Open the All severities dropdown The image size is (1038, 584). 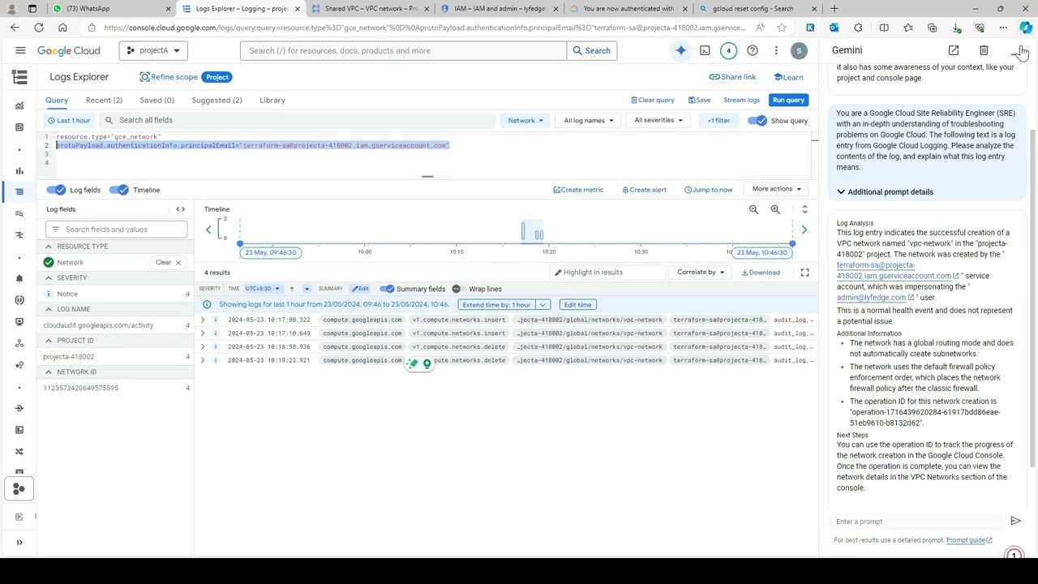coord(658,121)
